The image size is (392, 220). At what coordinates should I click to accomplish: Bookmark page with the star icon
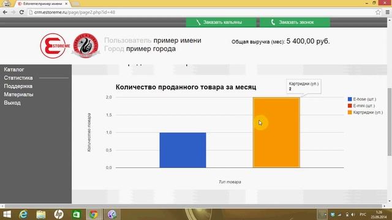(378, 12)
